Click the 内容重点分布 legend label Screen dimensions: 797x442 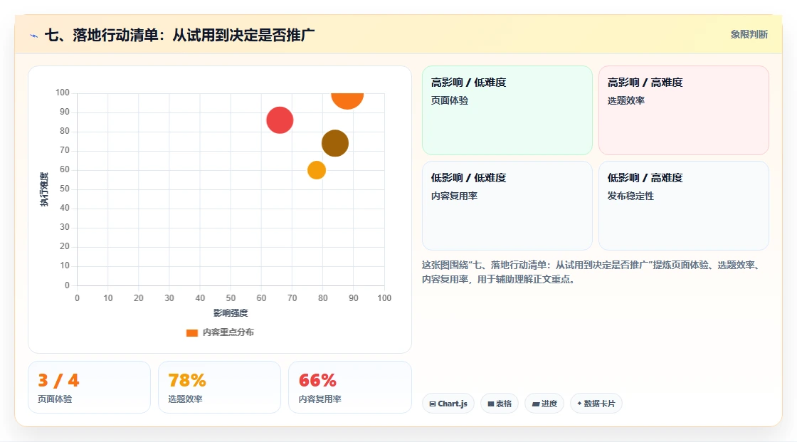[228, 332]
